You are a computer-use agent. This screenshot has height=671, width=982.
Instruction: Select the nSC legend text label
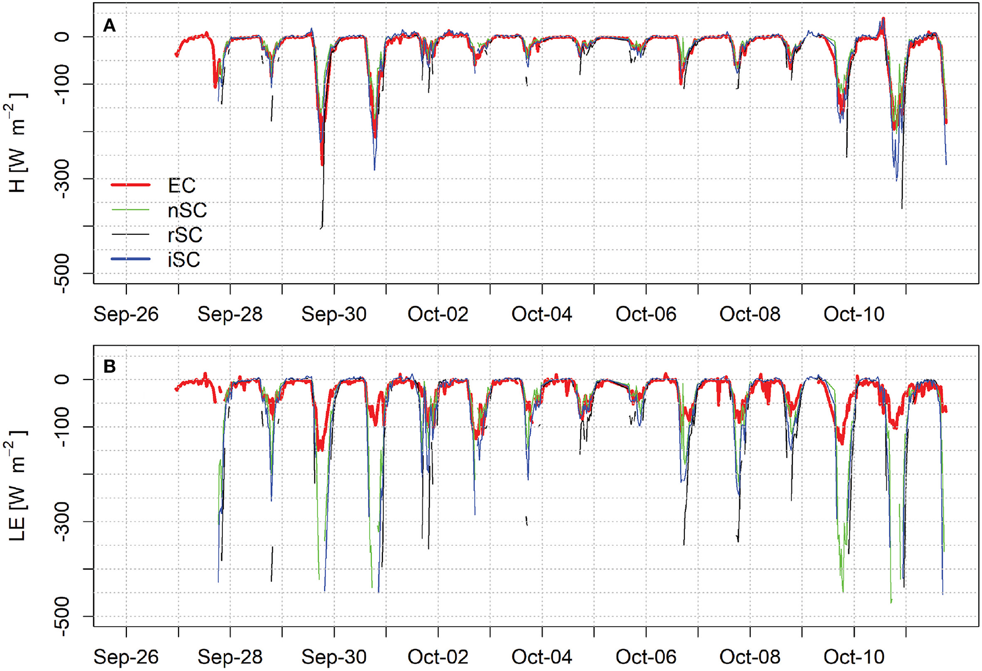187,211
